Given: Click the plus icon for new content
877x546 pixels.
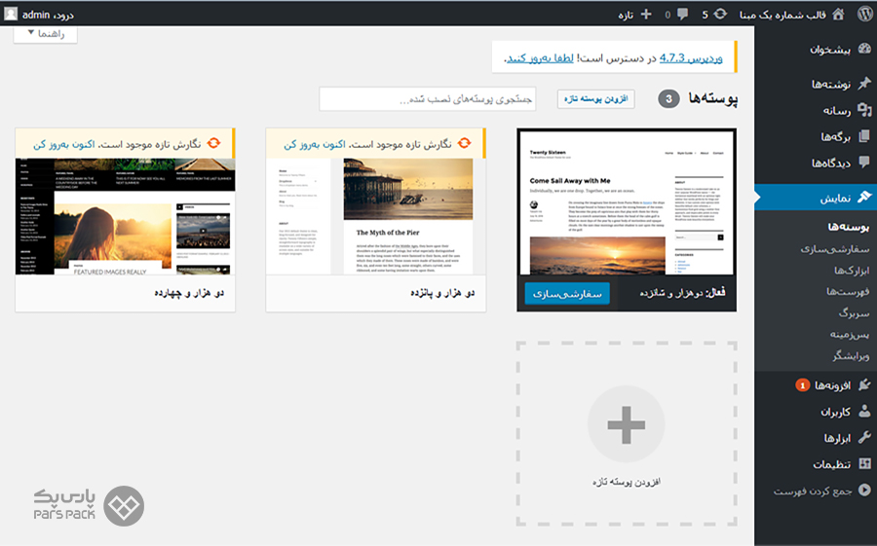Looking at the screenshot, I should [x=646, y=14].
